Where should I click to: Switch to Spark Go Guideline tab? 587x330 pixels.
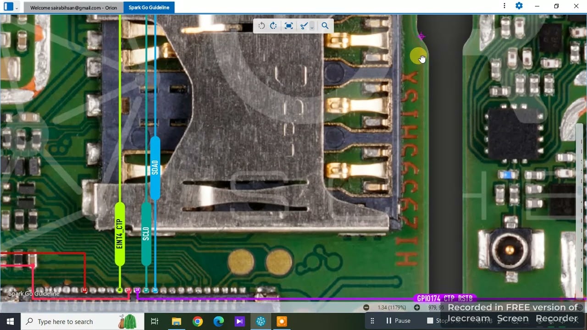point(149,7)
